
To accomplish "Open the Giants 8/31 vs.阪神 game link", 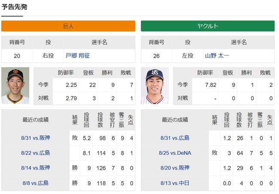I will point(35,138).
